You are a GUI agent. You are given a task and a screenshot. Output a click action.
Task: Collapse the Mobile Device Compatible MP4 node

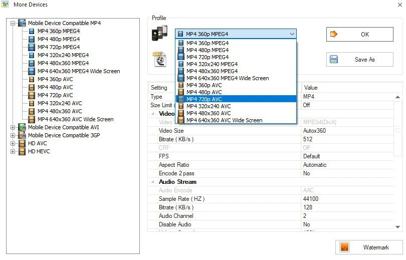13,23
